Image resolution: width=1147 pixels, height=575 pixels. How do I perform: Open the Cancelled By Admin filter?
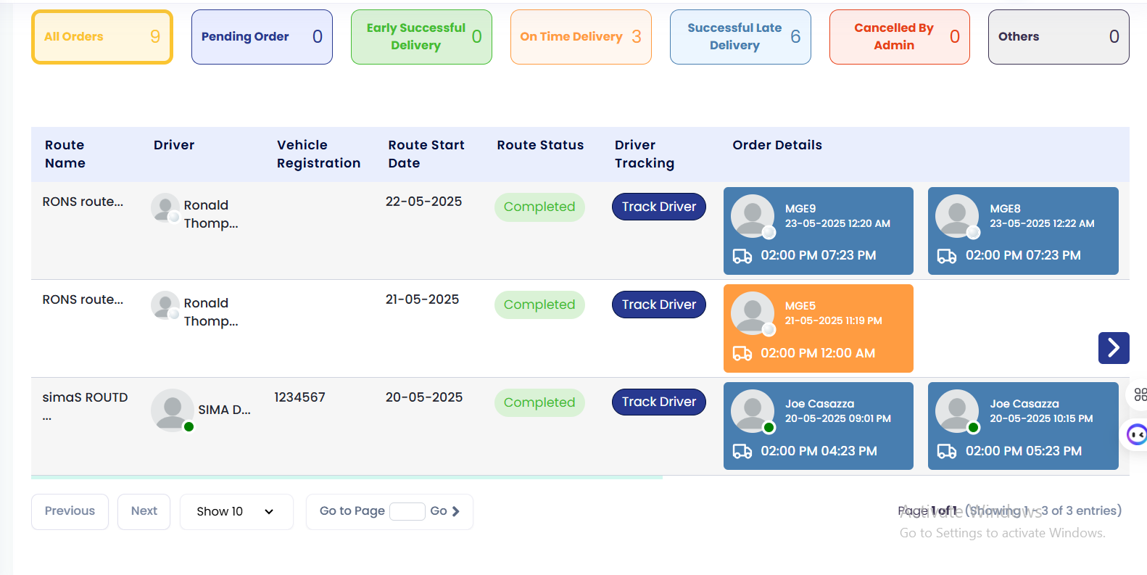(899, 37)
